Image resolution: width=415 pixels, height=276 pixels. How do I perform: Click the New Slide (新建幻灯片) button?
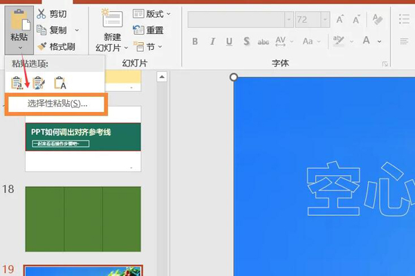coord(111,30)
